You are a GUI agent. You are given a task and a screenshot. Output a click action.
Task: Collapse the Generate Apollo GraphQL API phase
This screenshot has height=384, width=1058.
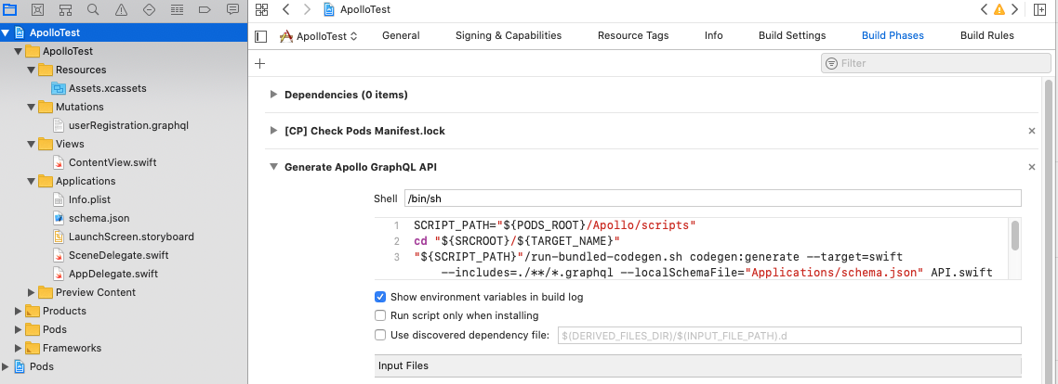[x=273, y=167]
